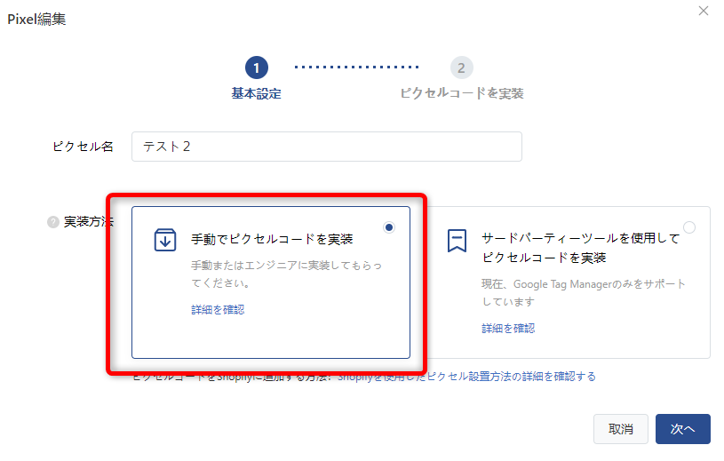Click the Google Tag Manager description text
Viewport: 724px width, 461px height.
point(584,292)
